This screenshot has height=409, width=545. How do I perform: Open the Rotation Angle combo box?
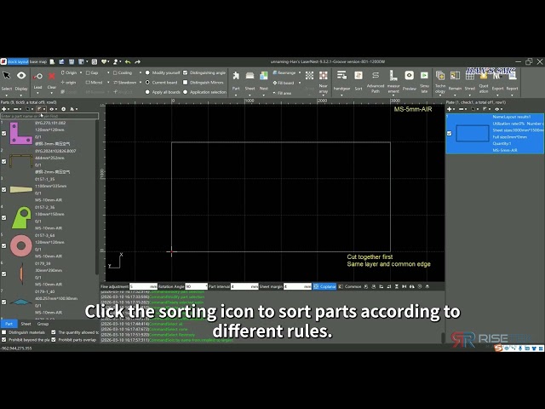(x=197, y=286)
